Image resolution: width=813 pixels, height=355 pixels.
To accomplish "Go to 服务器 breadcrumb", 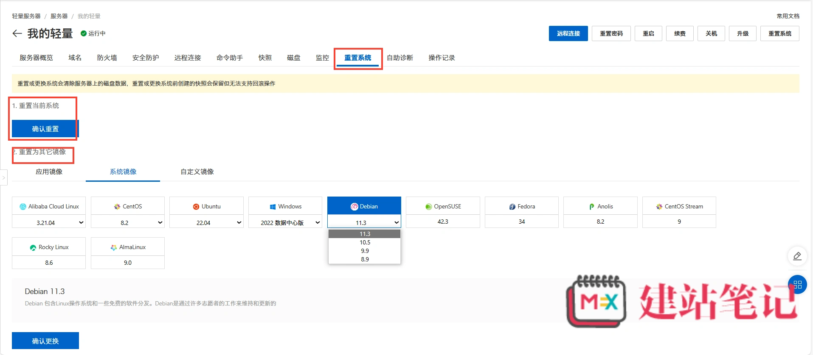I will click(x=59, y=16).
